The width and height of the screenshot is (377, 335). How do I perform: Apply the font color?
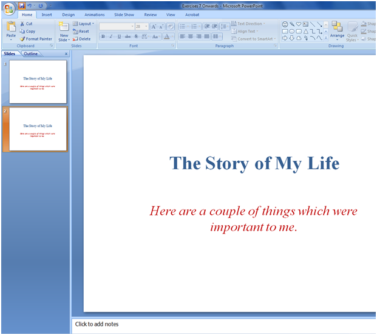[166, 36]
